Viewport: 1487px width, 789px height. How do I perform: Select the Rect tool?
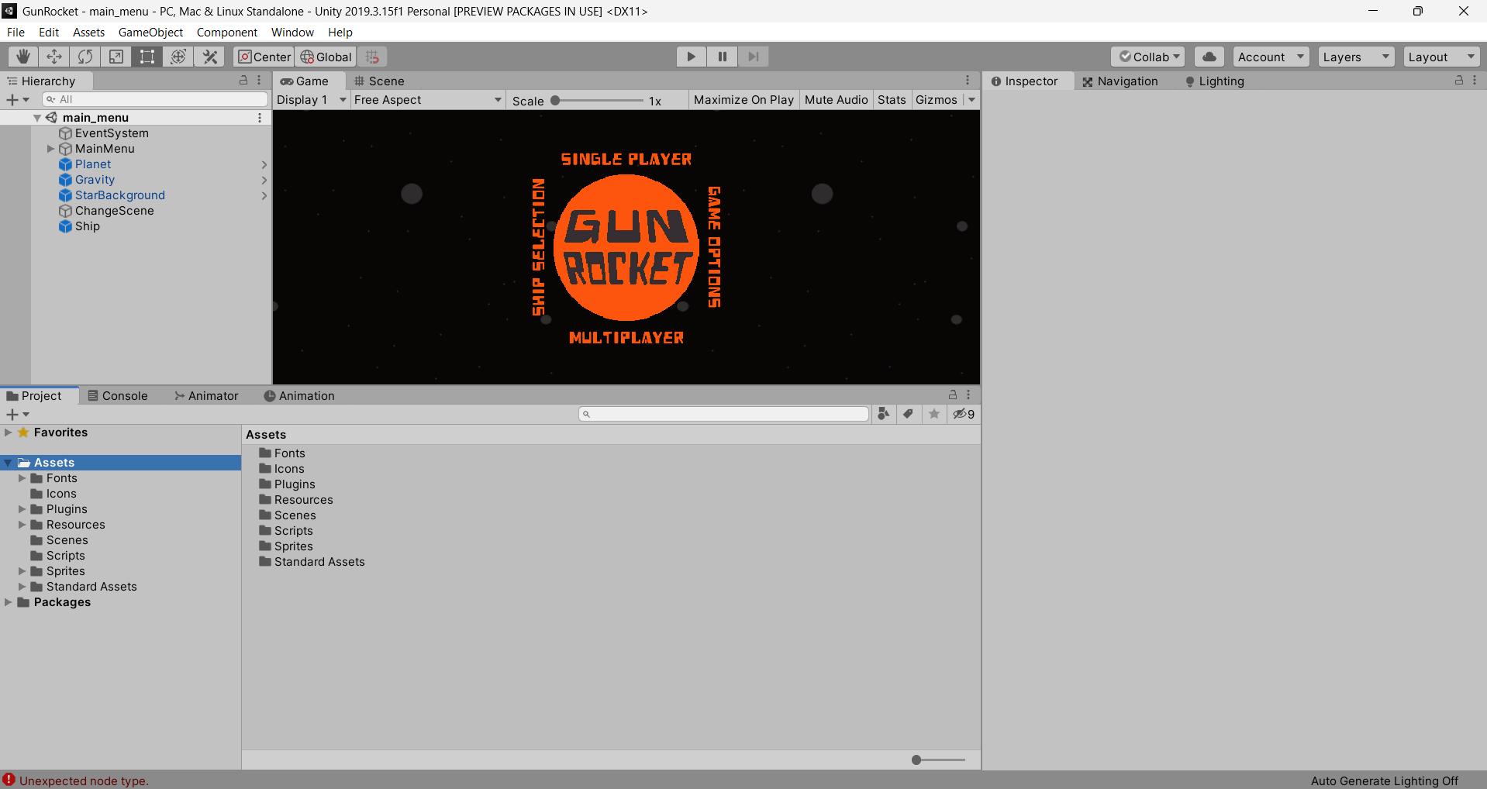[x=147, y=57]
